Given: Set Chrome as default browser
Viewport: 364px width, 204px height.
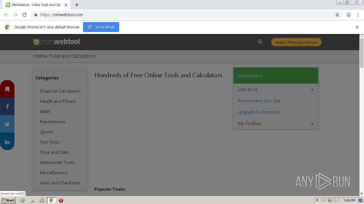Looking at the screenshot, I should click(x=101, y=27).
